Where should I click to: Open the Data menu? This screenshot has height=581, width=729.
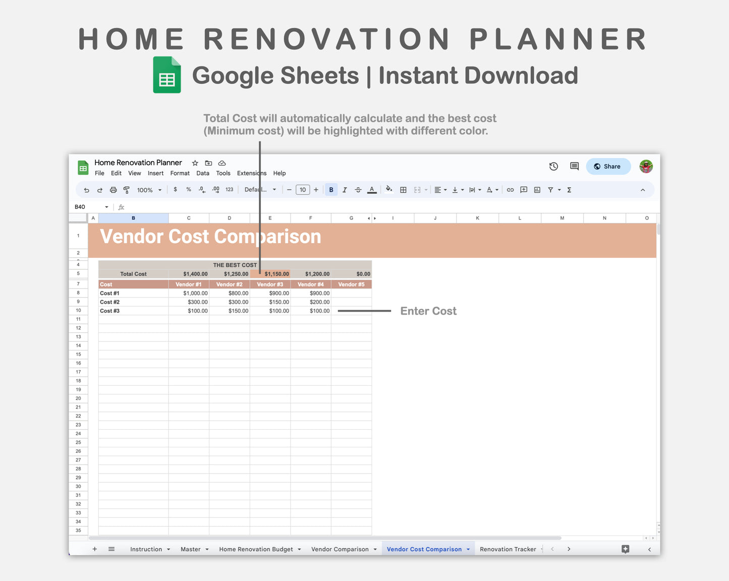click(x=203, y=173)
